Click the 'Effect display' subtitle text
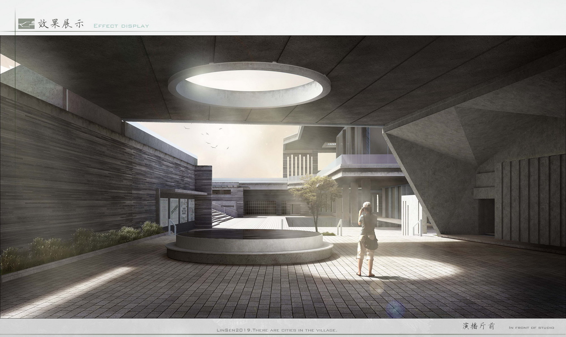 pyautogui.click(x=121, y=26)
